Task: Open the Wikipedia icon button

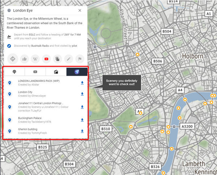Action: [x=35, y=59]
